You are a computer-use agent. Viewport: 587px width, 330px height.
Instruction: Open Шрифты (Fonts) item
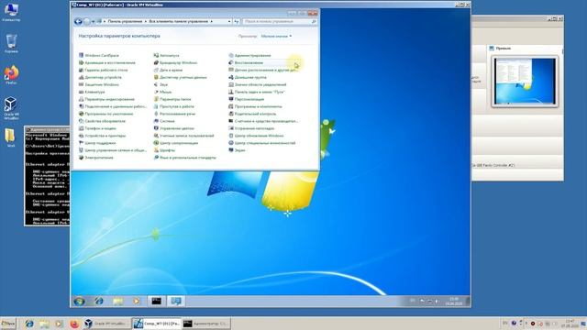coord(165,150)
